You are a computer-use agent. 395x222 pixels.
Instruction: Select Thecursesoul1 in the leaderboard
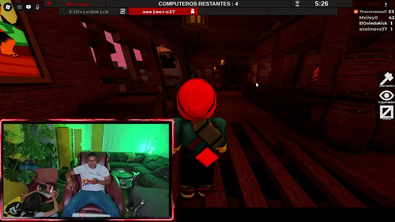tap(373, 11)
